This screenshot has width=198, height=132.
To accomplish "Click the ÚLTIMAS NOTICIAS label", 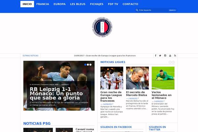I will coord(30,55).
